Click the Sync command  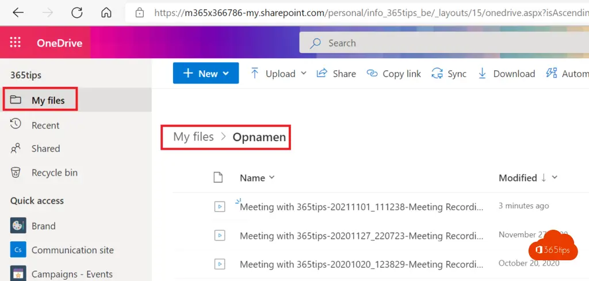pos(449,74)
